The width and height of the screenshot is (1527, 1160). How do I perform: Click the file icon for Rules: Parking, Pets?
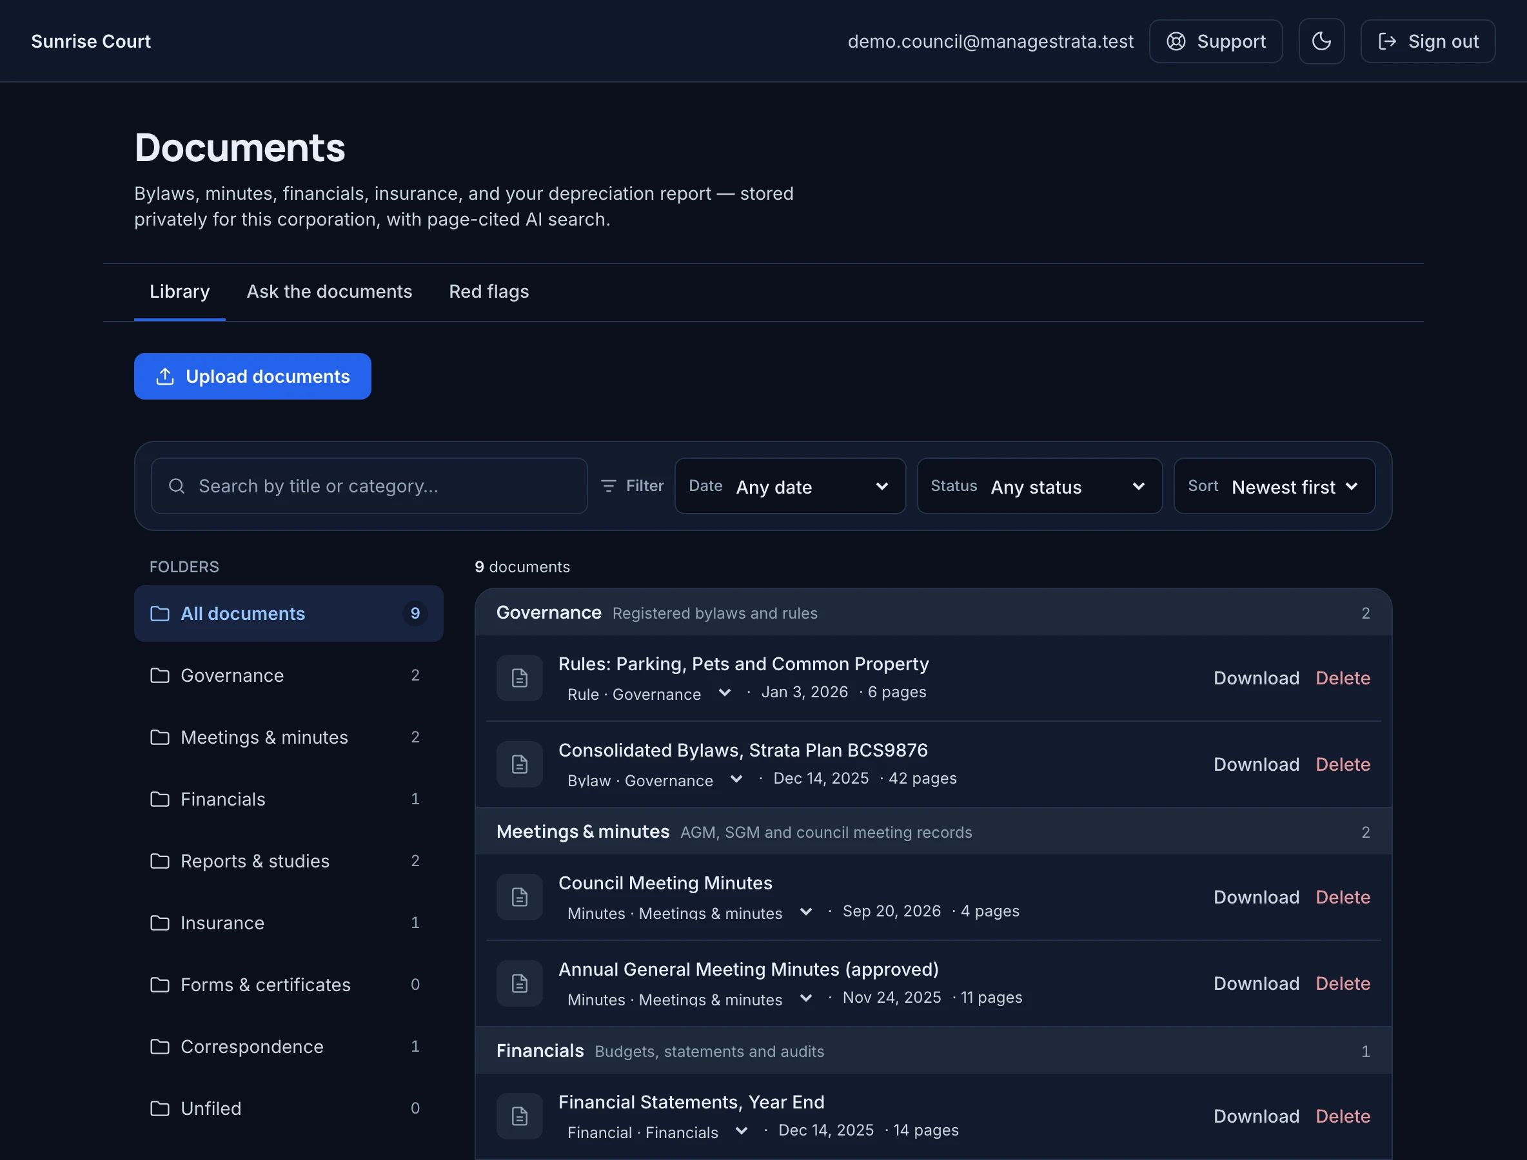[x=520, y=678]
